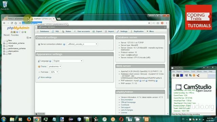Expand the mysql database node
This screenshot has height=122, width=217.
[x=4, y=46]
